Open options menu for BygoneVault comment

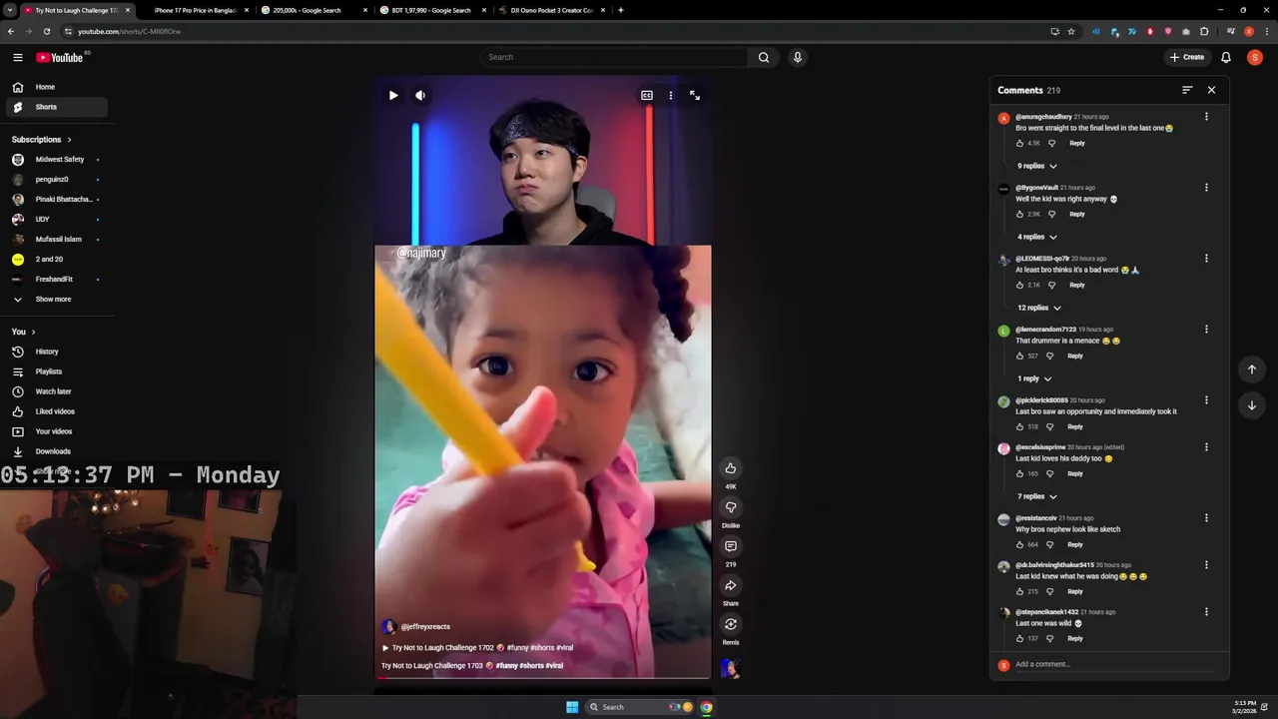1206,188
